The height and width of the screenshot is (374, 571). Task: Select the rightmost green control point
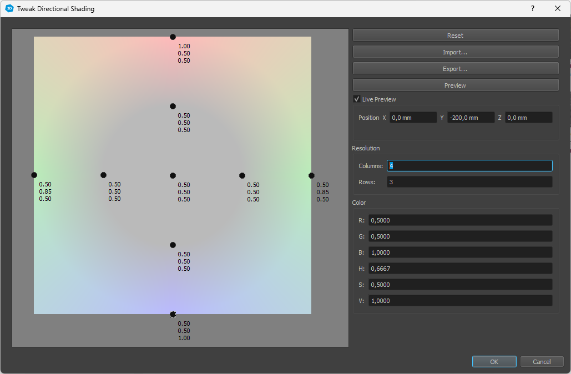click(x=311, y=175)
